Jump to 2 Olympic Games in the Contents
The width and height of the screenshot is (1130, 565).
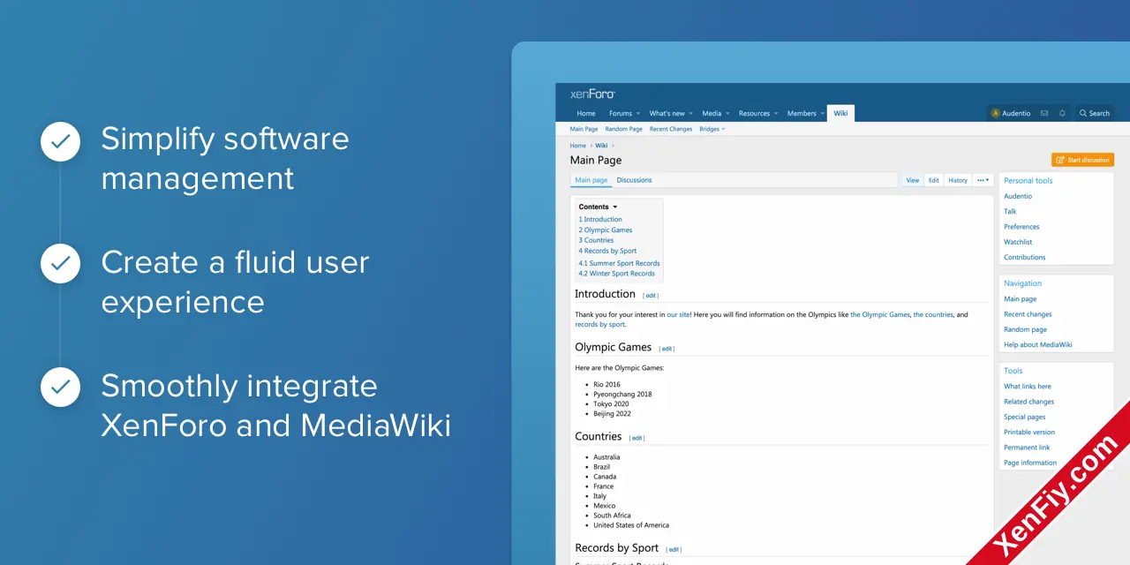click(606, 230)
